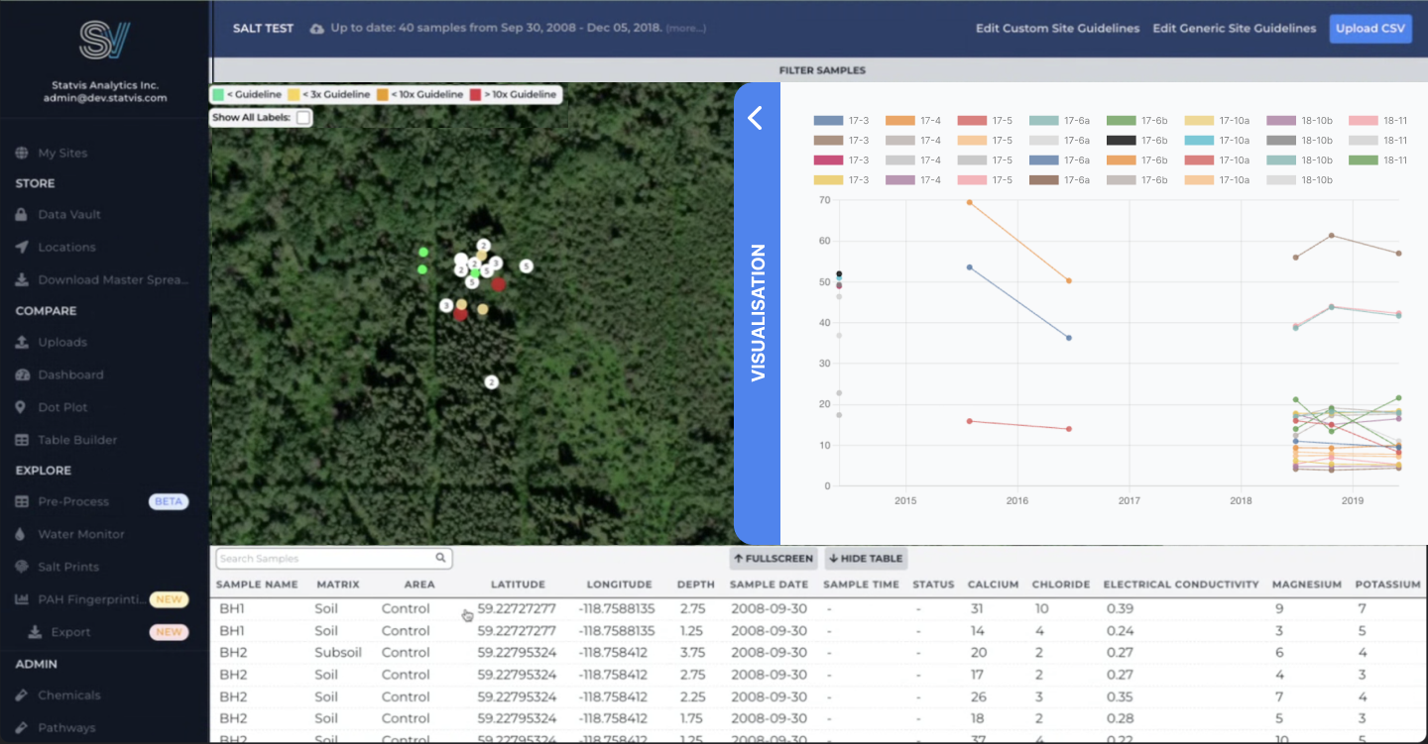This screenshot has height=744, width=1428.
Task: Expand the Filter Samples bar
Action: (821, 70)
